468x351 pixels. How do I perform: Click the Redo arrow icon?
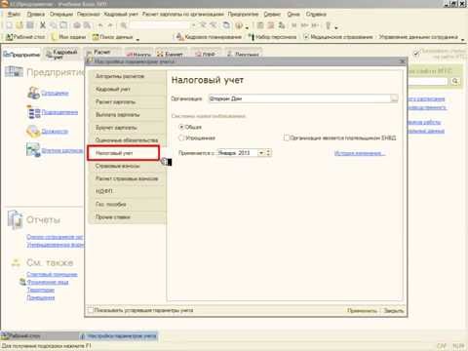(110, 25)
